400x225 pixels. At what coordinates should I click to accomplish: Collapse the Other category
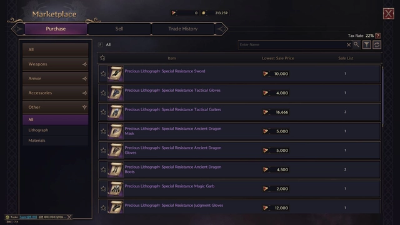click(56, 107)
